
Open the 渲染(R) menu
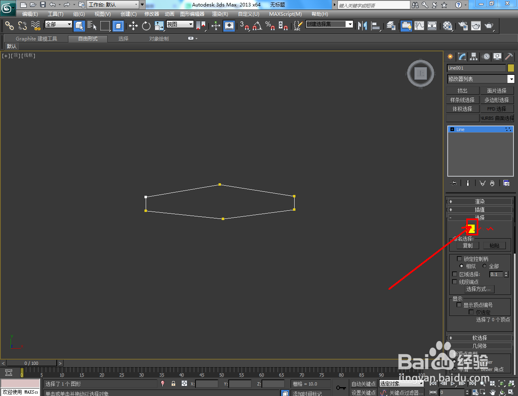pyautogui.click(x=220, y=14)
